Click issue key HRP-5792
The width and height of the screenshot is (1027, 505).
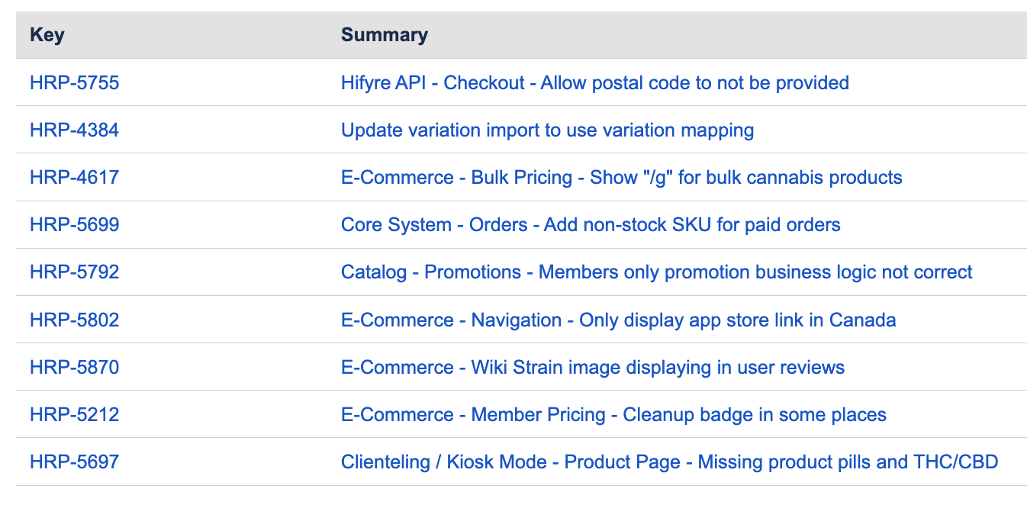pos(74,272)
